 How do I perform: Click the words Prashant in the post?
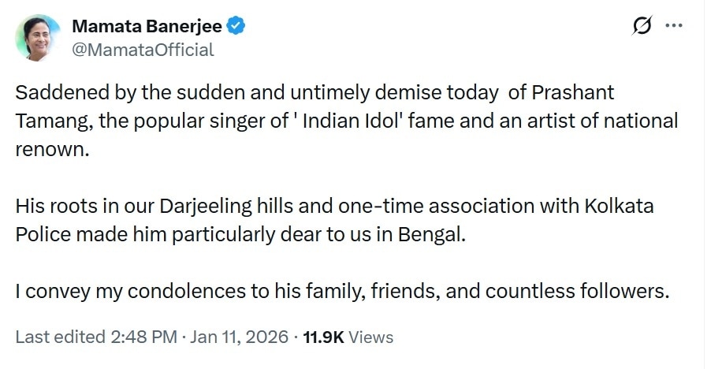(x=573, y=92)
